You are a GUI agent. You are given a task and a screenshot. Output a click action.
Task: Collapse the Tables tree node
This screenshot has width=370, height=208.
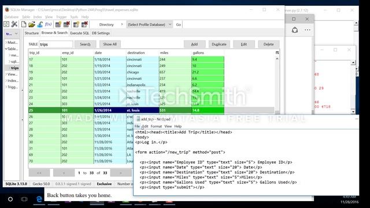[x=6, y=49]
